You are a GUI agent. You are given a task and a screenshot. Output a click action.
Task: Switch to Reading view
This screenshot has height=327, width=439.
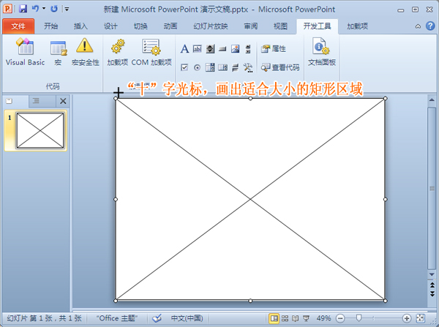tap(295, 318)
